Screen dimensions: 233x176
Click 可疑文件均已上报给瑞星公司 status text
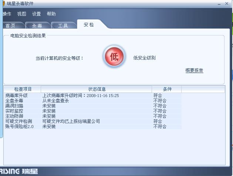71,121
